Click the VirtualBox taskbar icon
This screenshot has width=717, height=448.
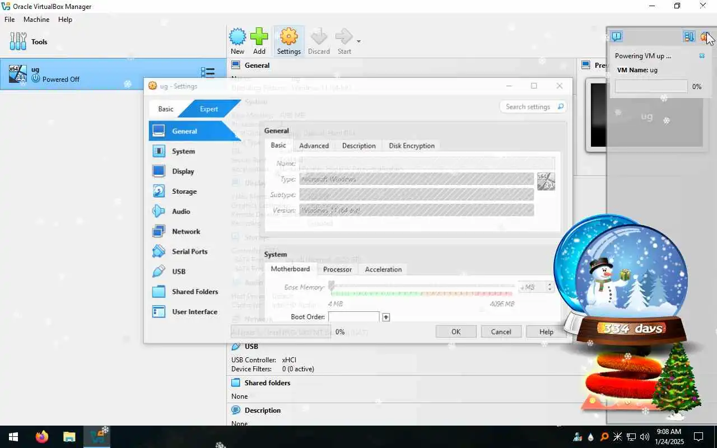coord(97,437)
